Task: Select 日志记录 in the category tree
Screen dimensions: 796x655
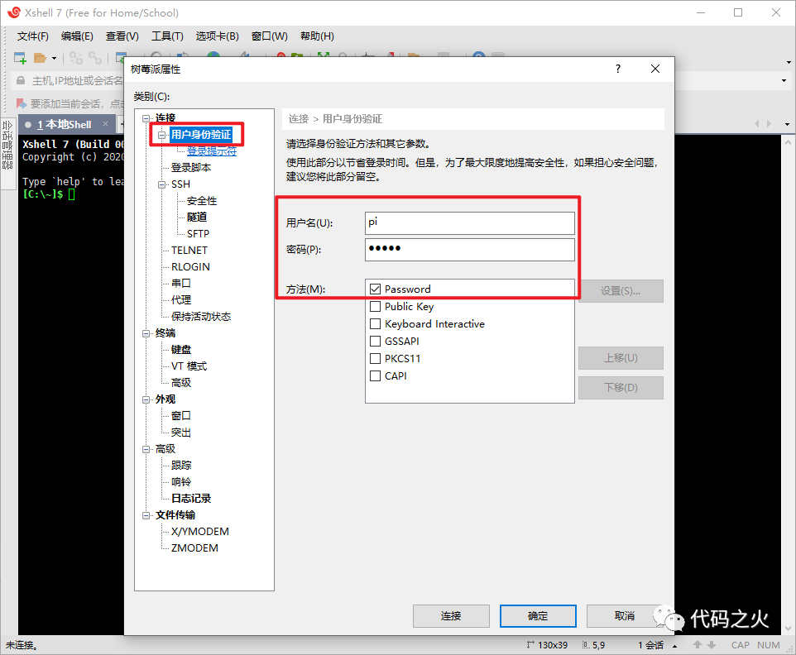Action: (191, 499)
